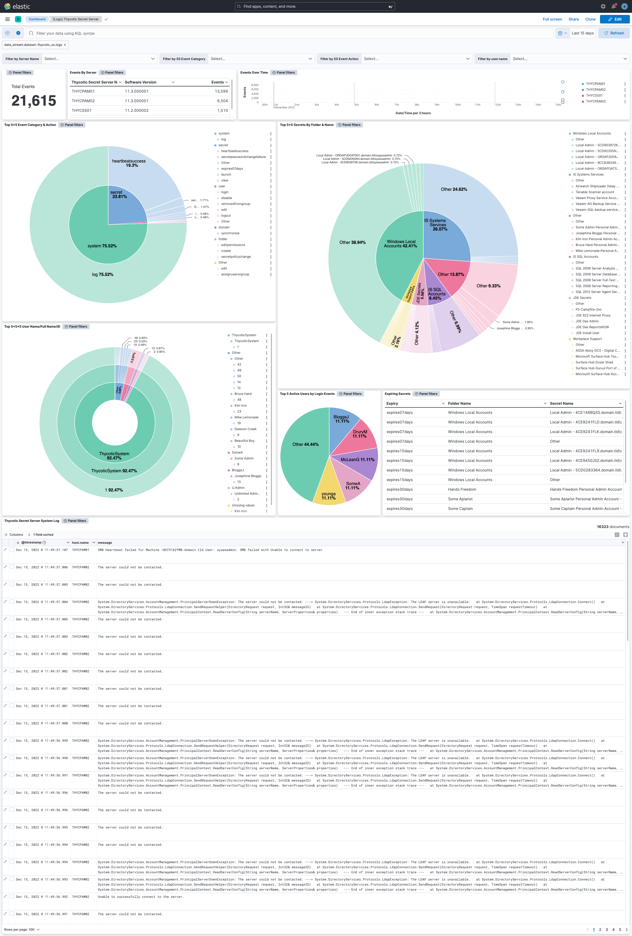
Task: Open Rows per page selector
Action: pos(22,930)
